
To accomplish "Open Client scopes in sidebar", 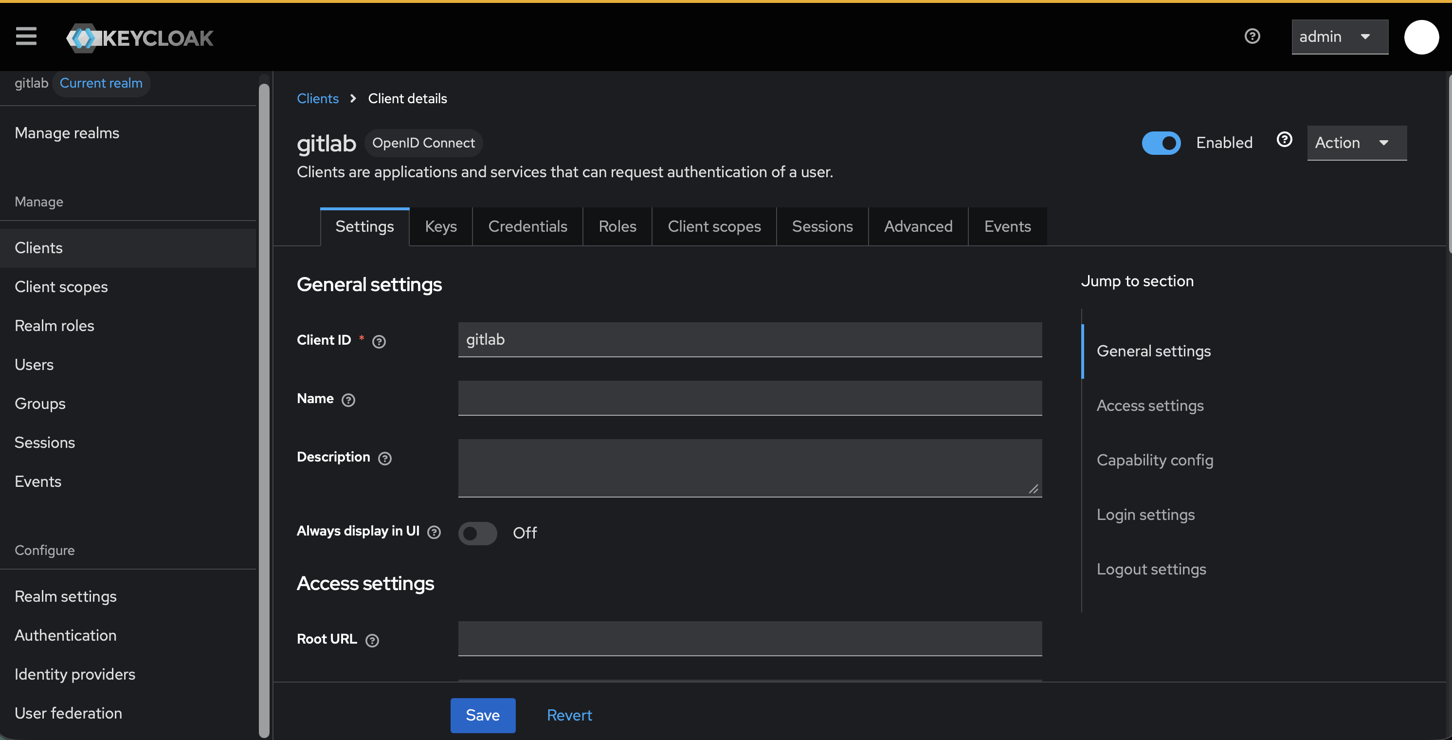I will click(128, 287).
